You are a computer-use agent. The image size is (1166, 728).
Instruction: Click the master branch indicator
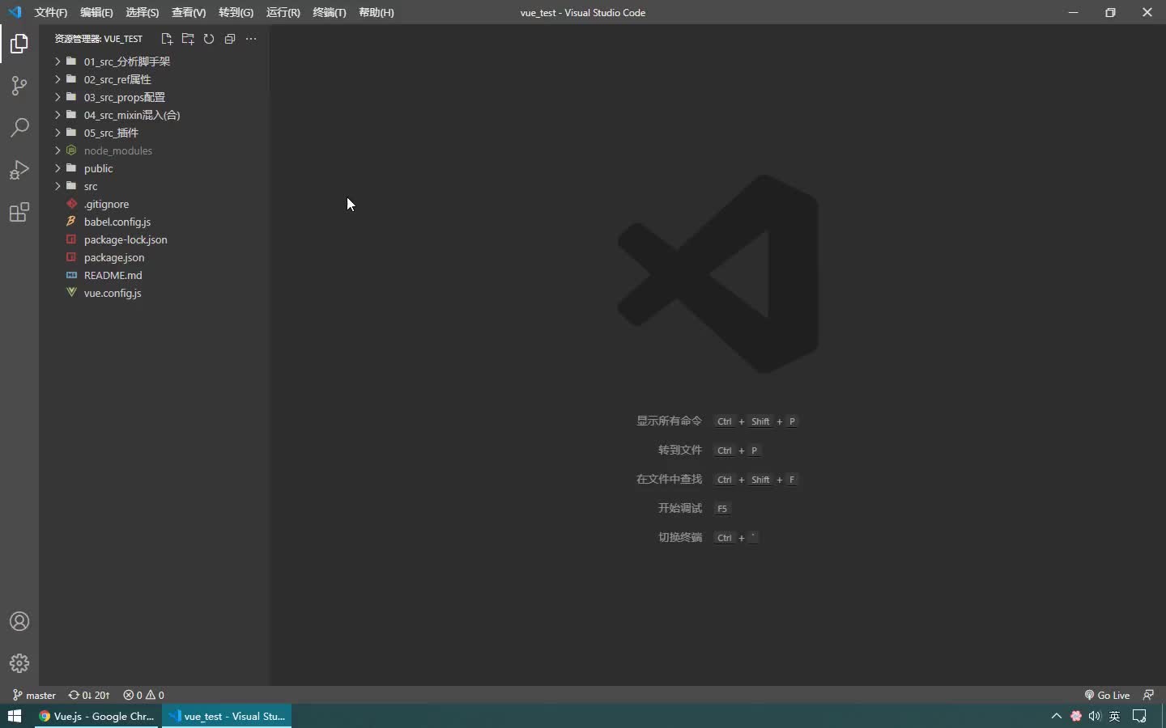pyautogui.click(x=34, y=695)
